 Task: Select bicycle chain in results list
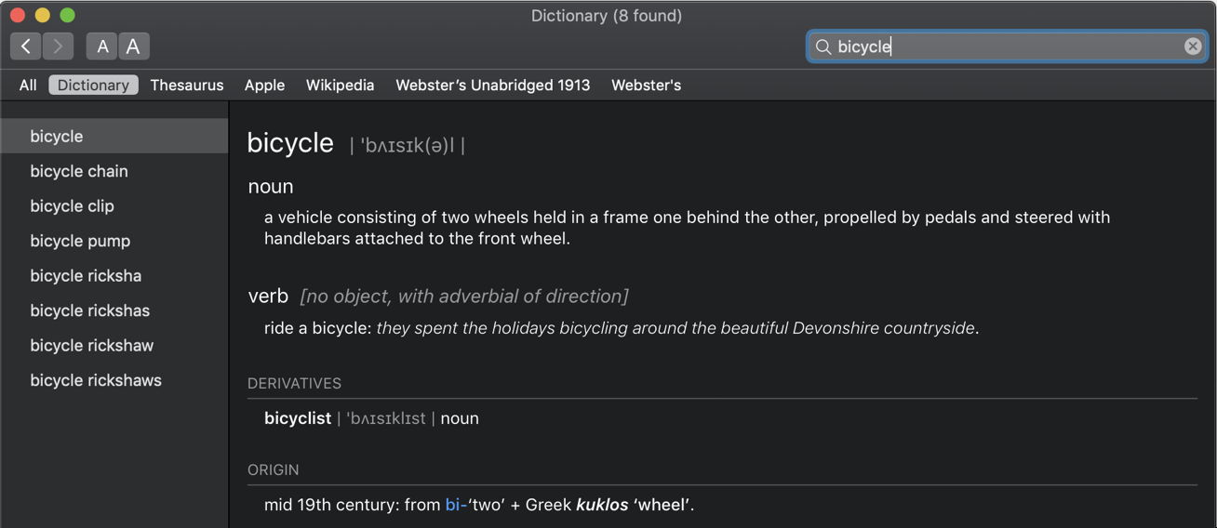(79, 171)
